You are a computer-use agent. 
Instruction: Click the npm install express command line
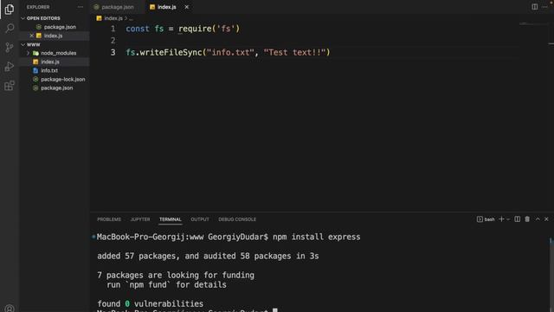[316, 237]
